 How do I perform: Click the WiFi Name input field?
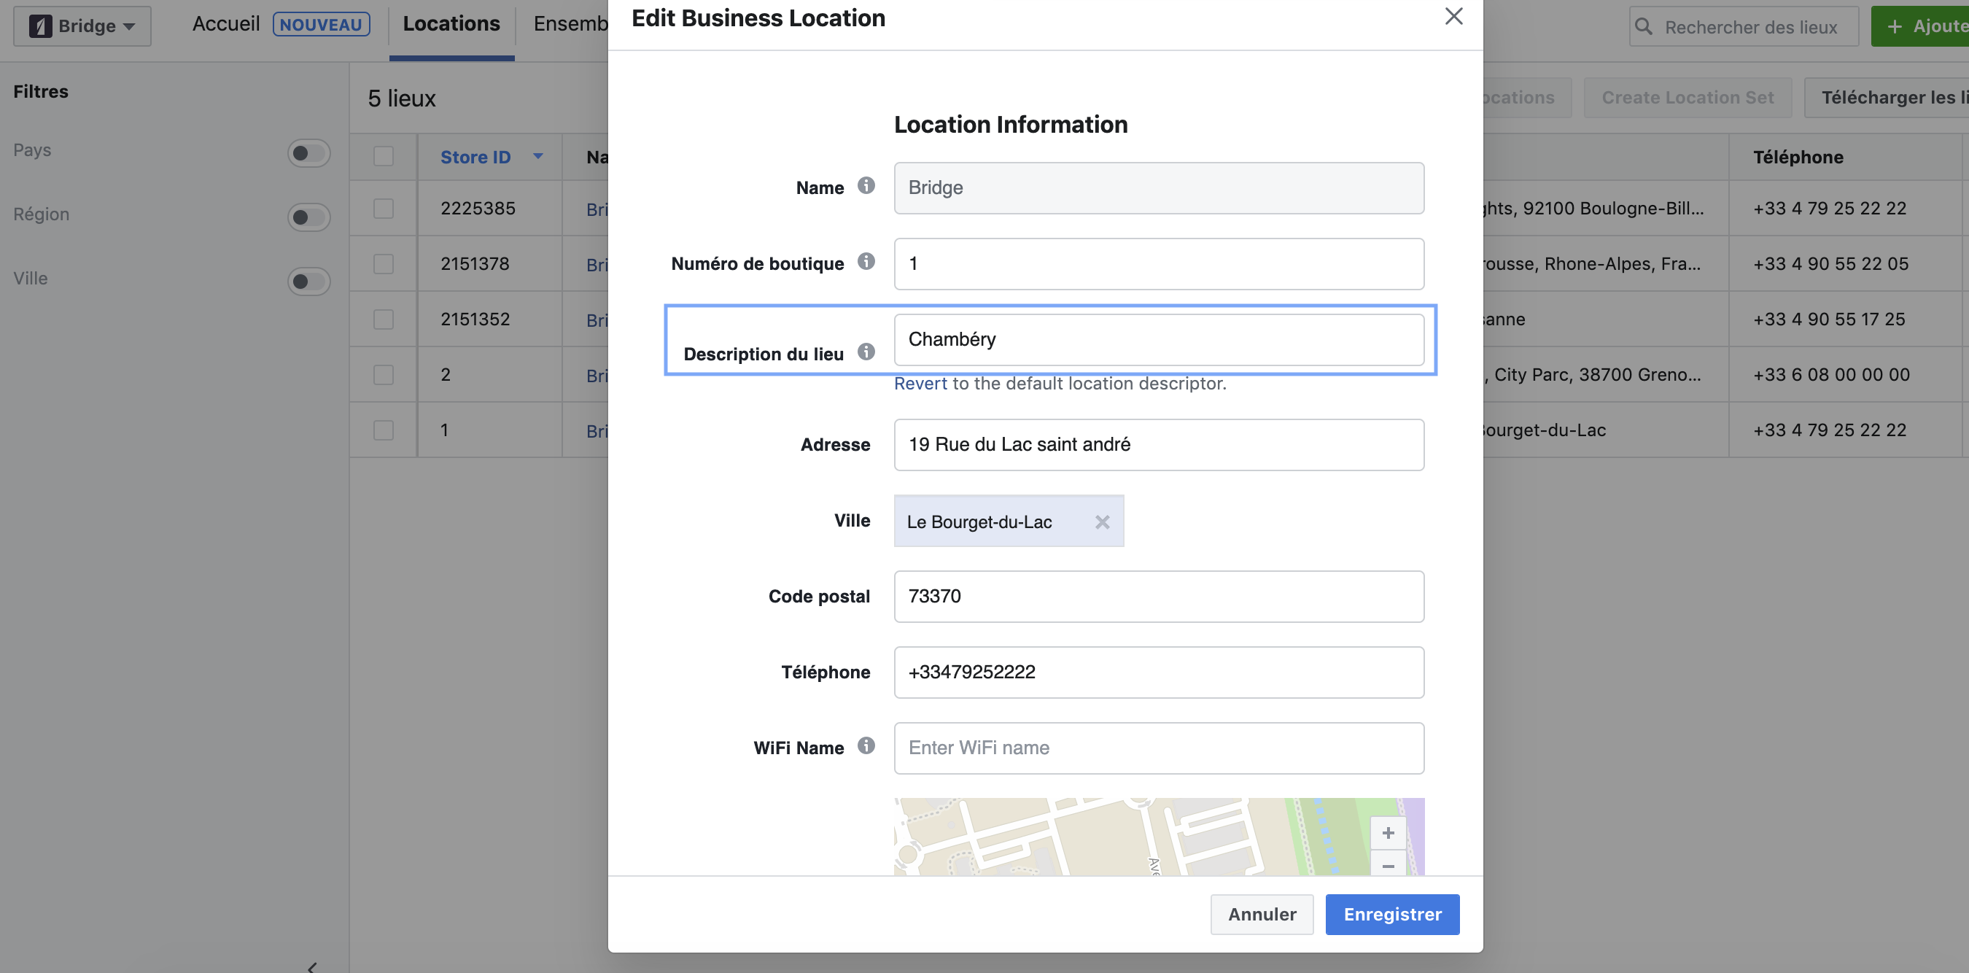pos(1159,748)
